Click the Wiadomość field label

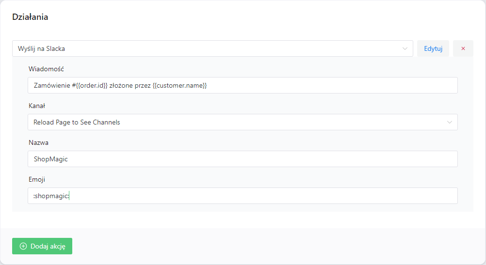(47, 69)
